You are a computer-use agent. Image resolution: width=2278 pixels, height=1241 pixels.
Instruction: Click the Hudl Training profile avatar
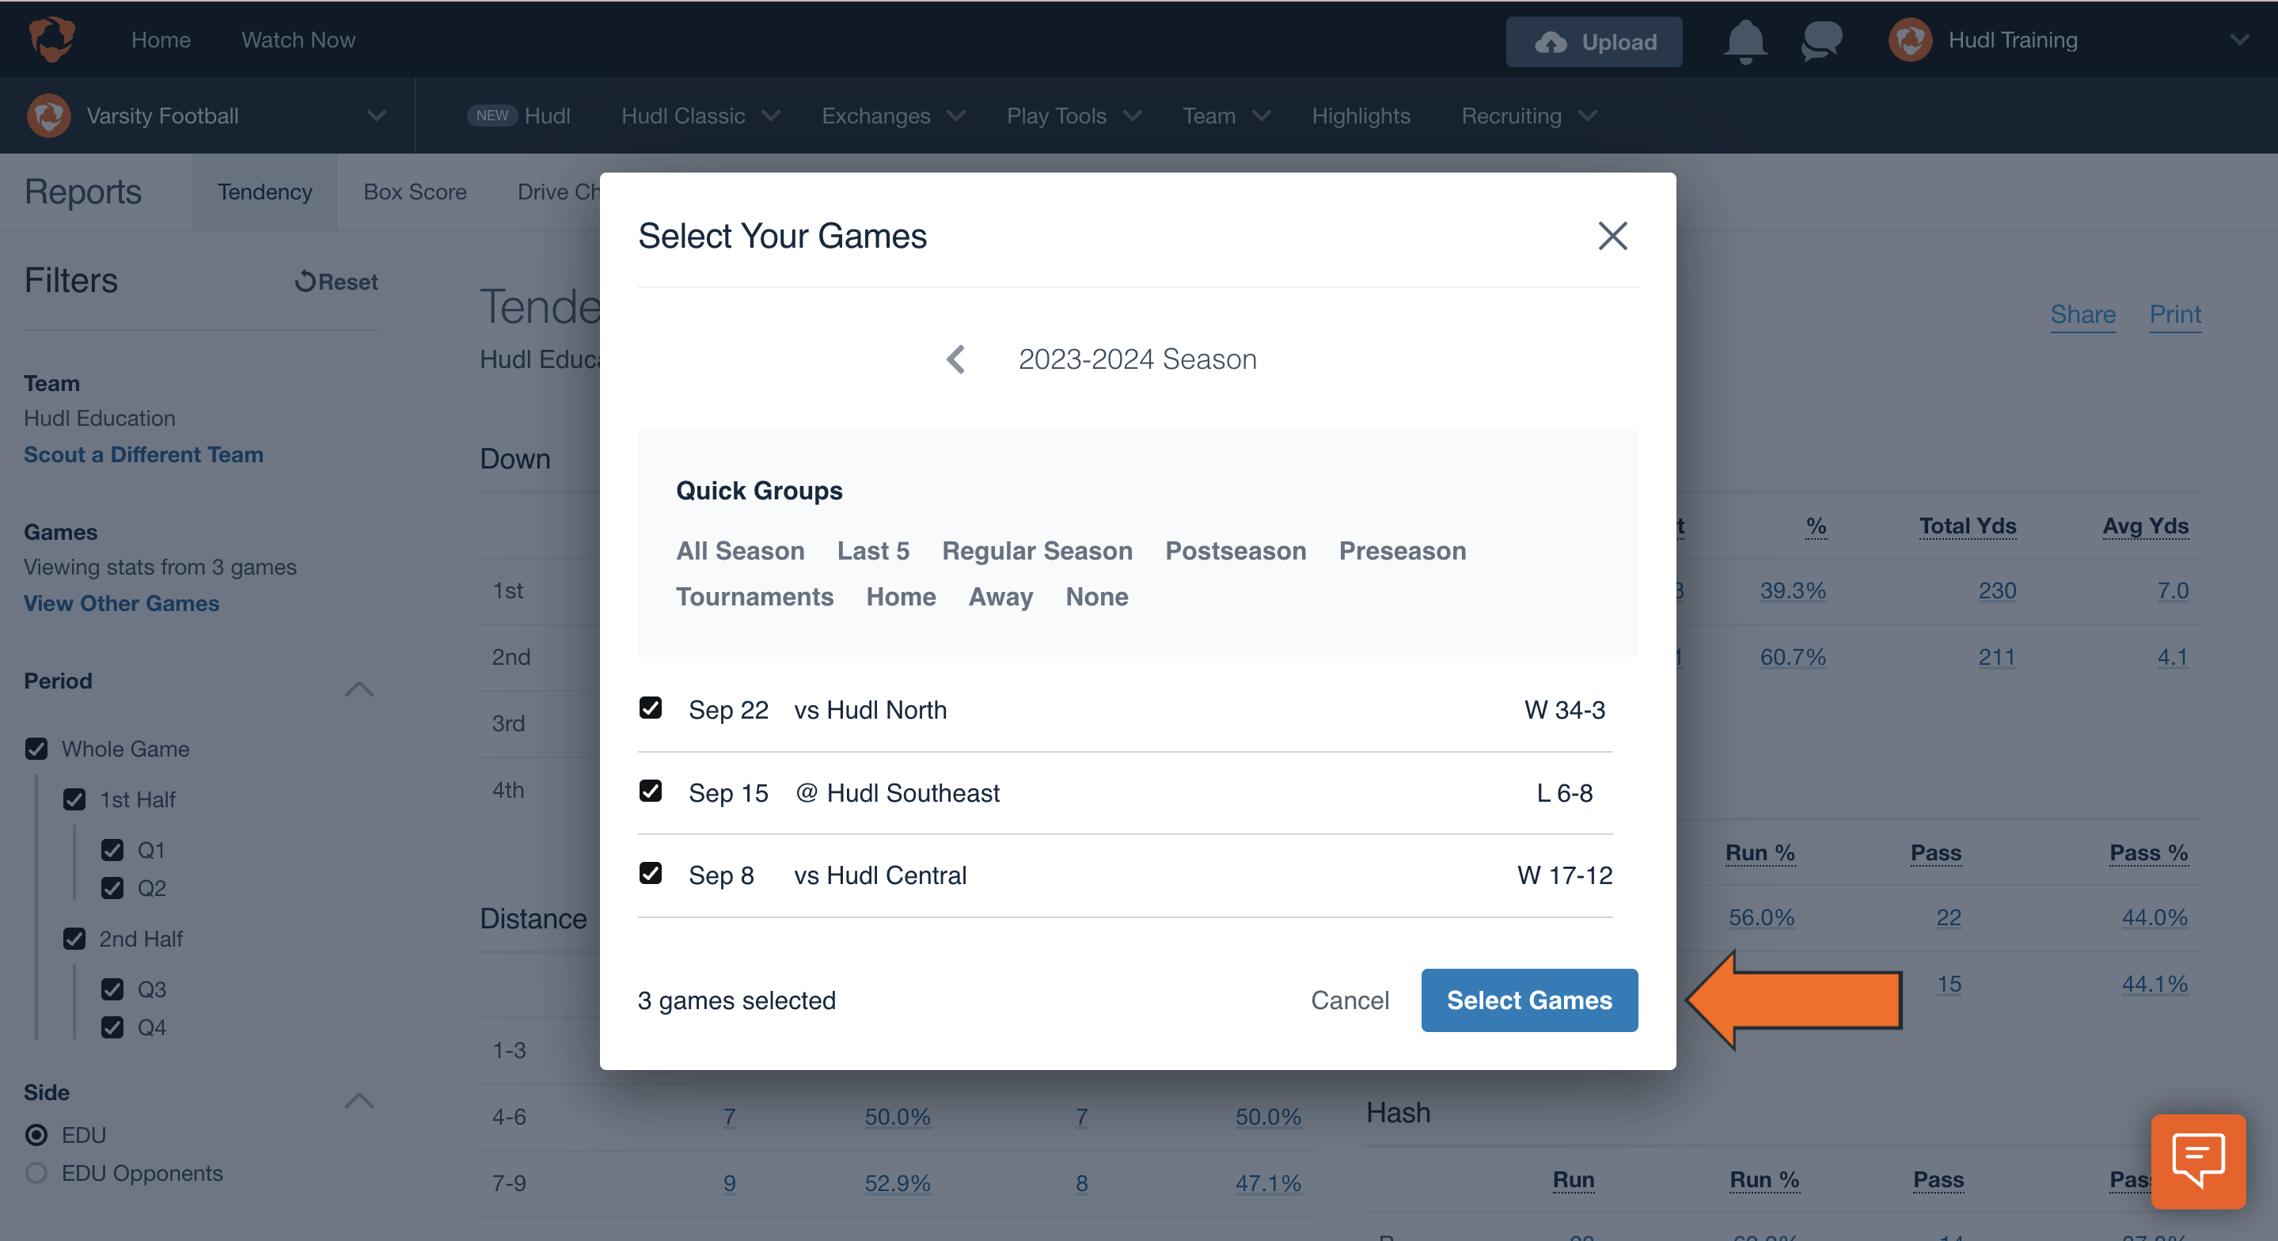coord(1910,40)
